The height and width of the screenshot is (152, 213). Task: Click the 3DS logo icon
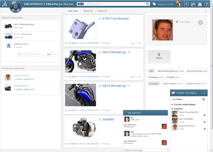pyautogui.click(x=5, y=4)
